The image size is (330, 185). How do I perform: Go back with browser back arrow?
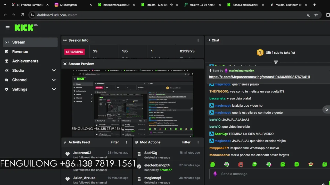coord(5,15)
